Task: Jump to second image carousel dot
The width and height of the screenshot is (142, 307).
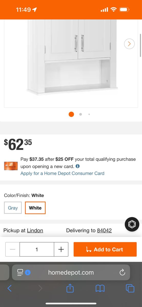Action: point(80,114)
